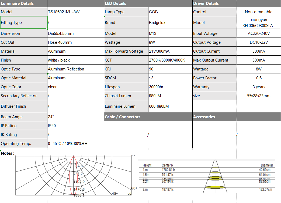Select the '30000hr' lifespan cell

click(170, 87)
